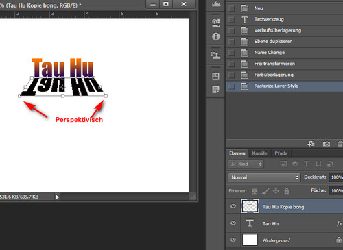The width and height of the screenshot is (343, 250).
Task: Lock all with the padlock in Fixieren row
Action: [x=287, y=191]
